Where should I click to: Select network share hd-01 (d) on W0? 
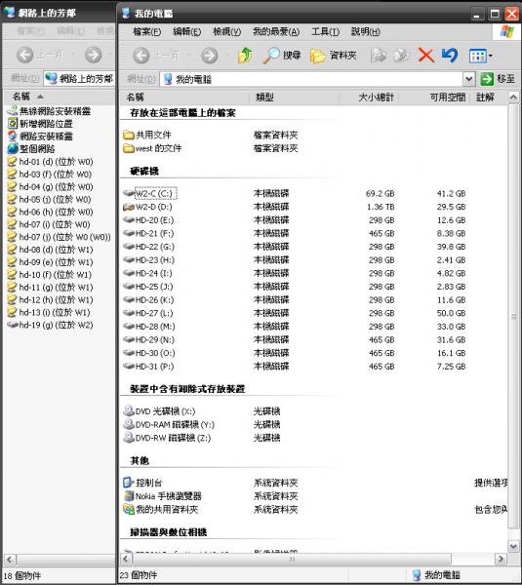point(50,162)
